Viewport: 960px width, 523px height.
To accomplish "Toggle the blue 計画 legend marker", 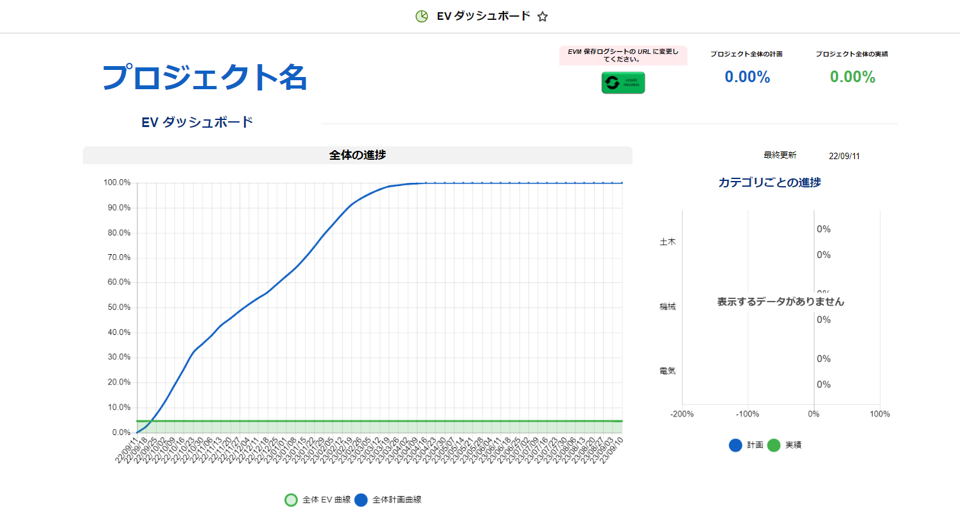I will point(735,445).
